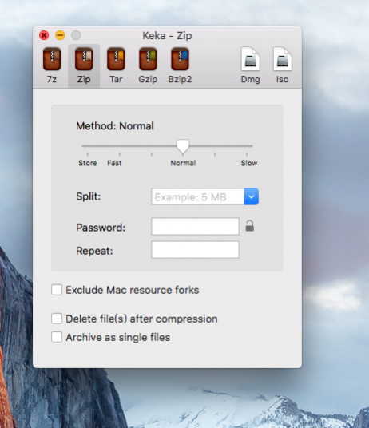
Task: Click the Split size text field
Action: pos(197,196)
